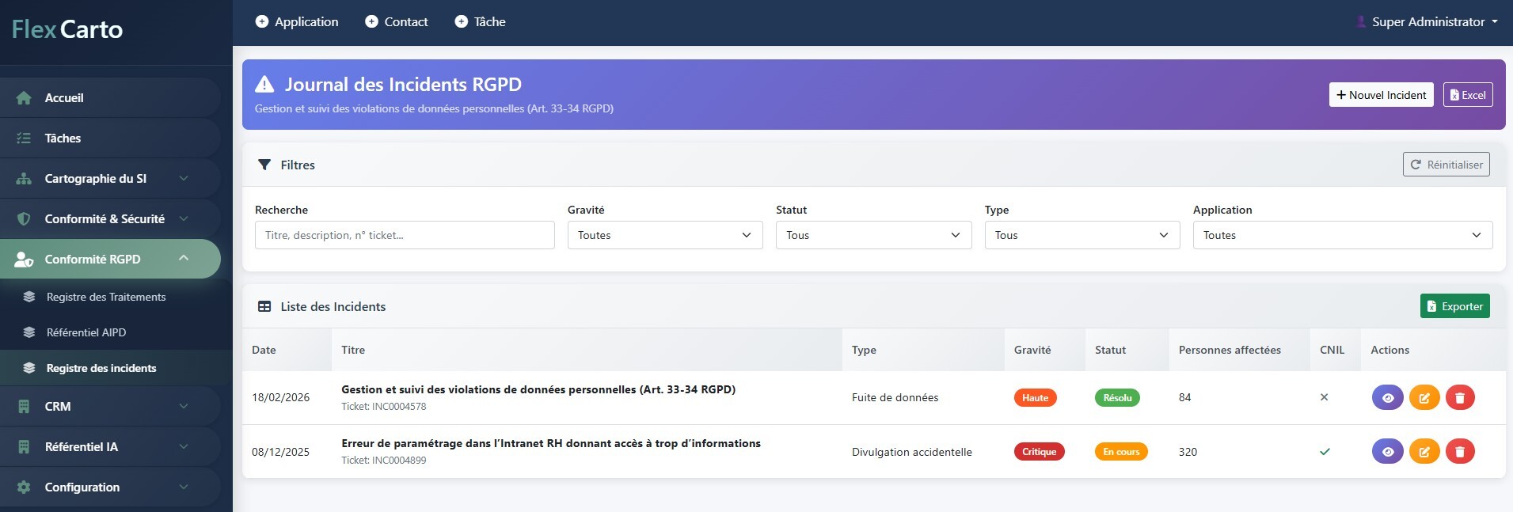Click the green Exporter button
The height and width of the screenshot is (512, 1513).
[x=1455, y=306]
